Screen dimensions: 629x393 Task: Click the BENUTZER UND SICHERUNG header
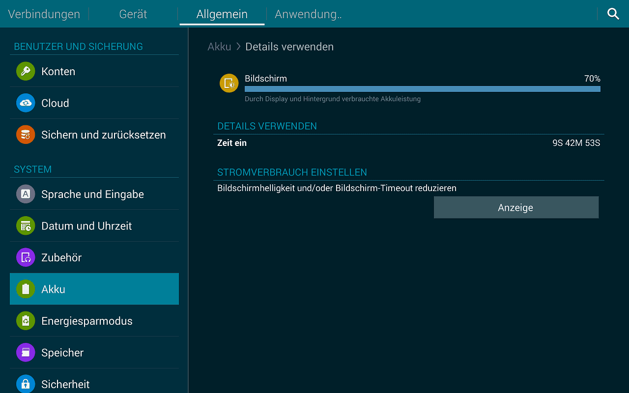tap(78, 47)
